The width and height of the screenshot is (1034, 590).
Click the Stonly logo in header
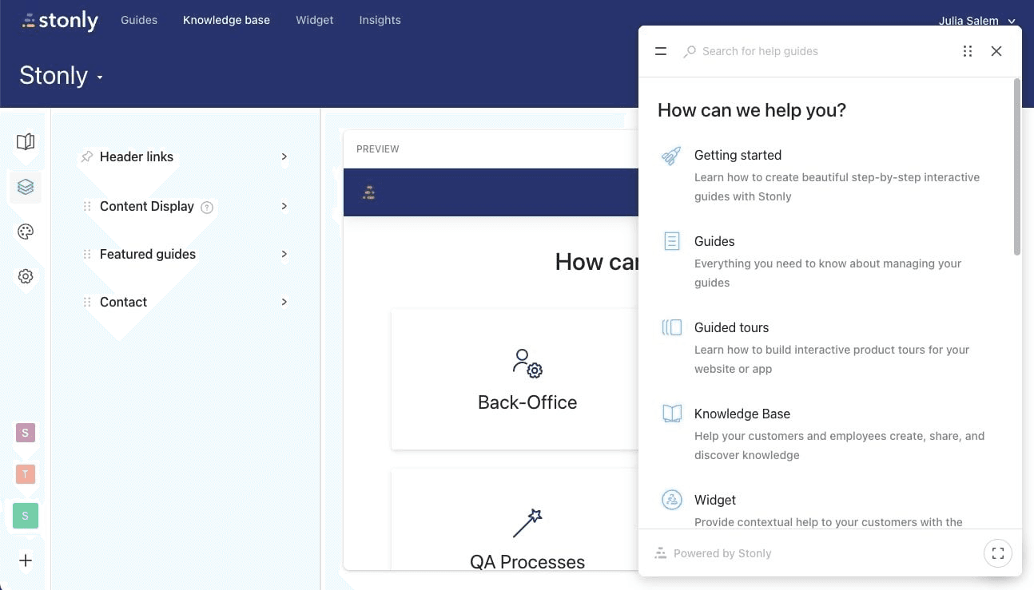click(60, 21)
